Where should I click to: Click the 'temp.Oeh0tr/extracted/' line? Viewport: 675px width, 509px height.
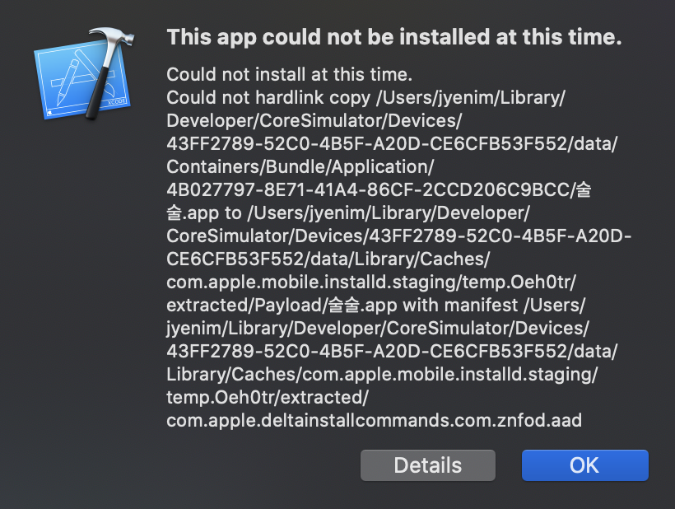(x=268, y=397)
